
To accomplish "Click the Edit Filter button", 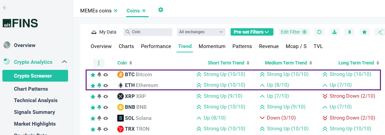I will point(294,32).
